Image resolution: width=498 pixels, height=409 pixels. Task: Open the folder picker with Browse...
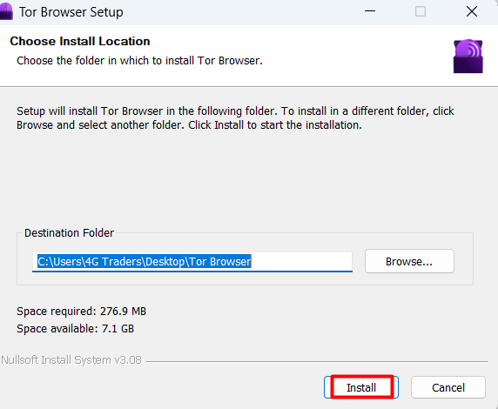[x=409, y=261]
